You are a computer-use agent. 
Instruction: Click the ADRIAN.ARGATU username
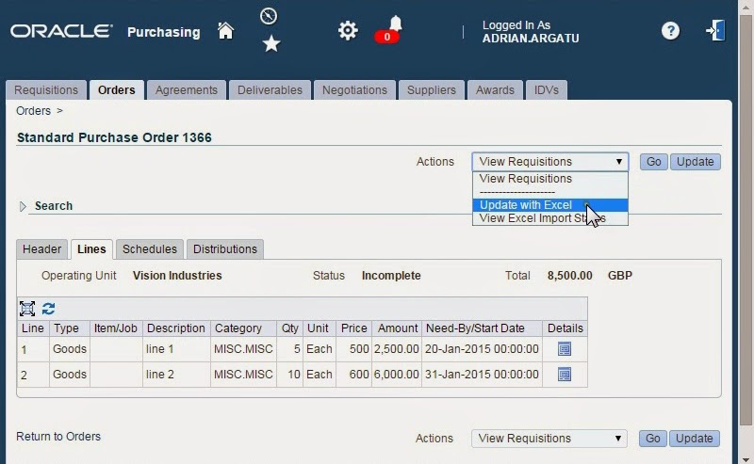click(x=531, y=39)
